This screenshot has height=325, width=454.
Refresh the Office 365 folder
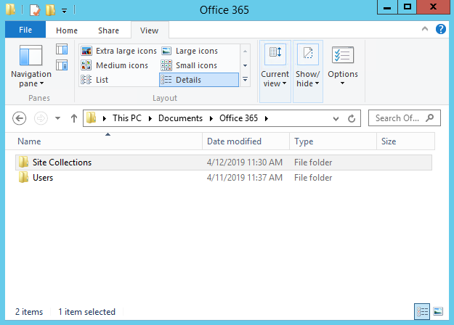pos(352,118)
